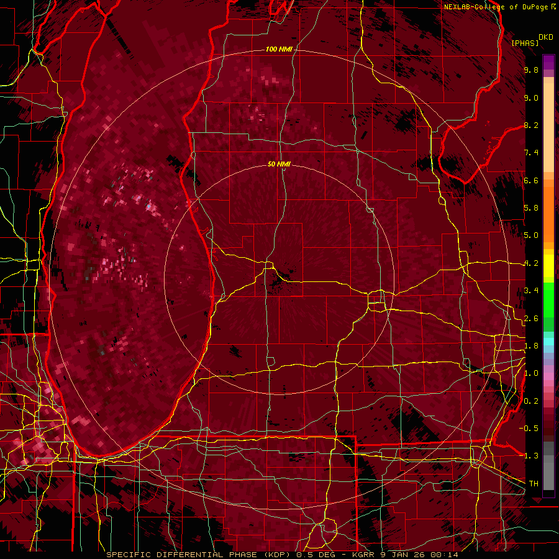Click the 50 NMI range ring label

(x=279, y=164)
